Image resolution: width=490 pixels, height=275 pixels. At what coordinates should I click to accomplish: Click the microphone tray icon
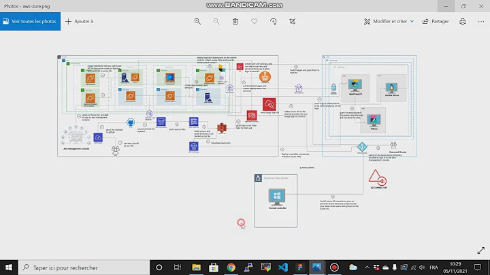(395, 268)
